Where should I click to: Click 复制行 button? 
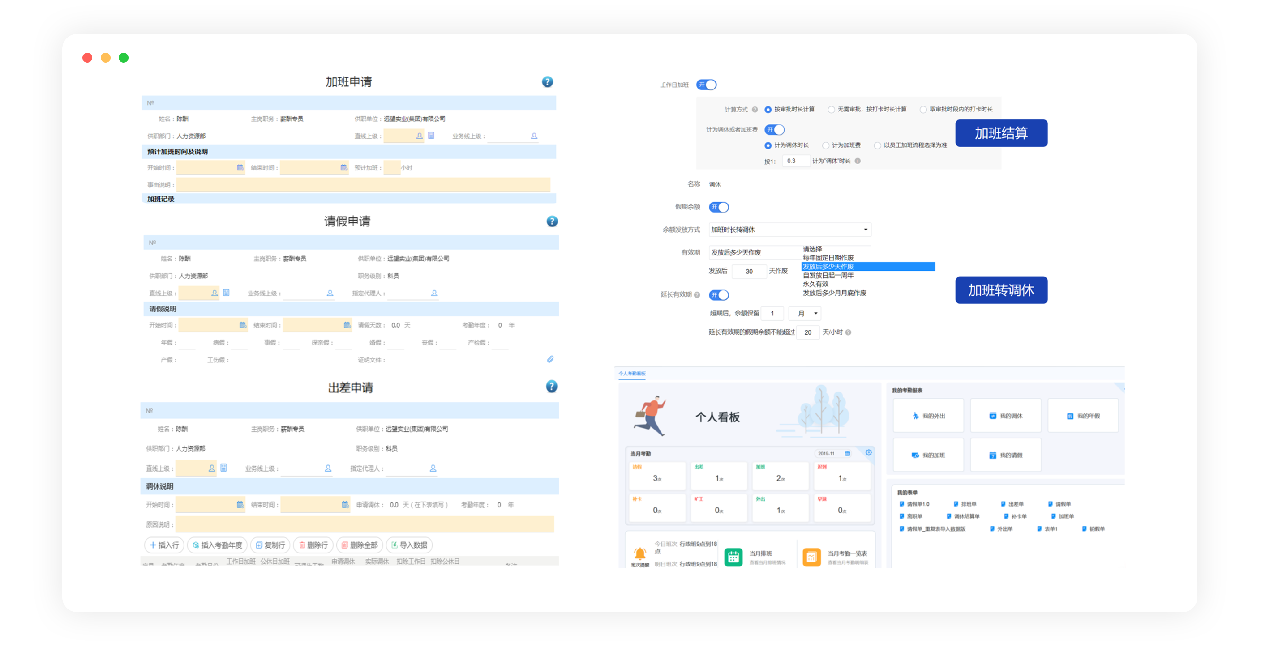270,545
